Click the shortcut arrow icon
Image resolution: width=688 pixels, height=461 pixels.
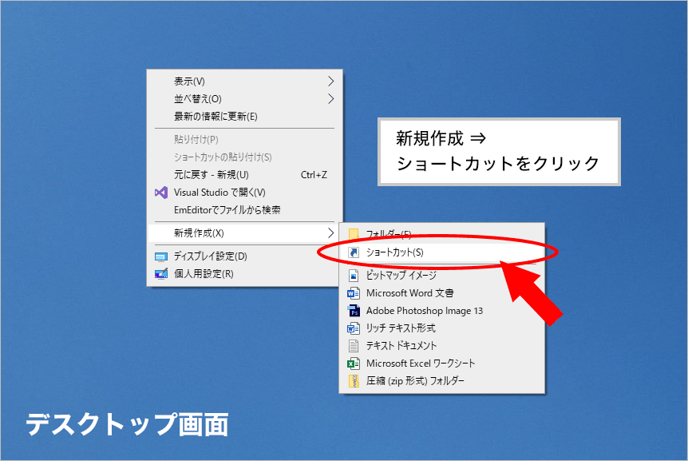[354, 252]
